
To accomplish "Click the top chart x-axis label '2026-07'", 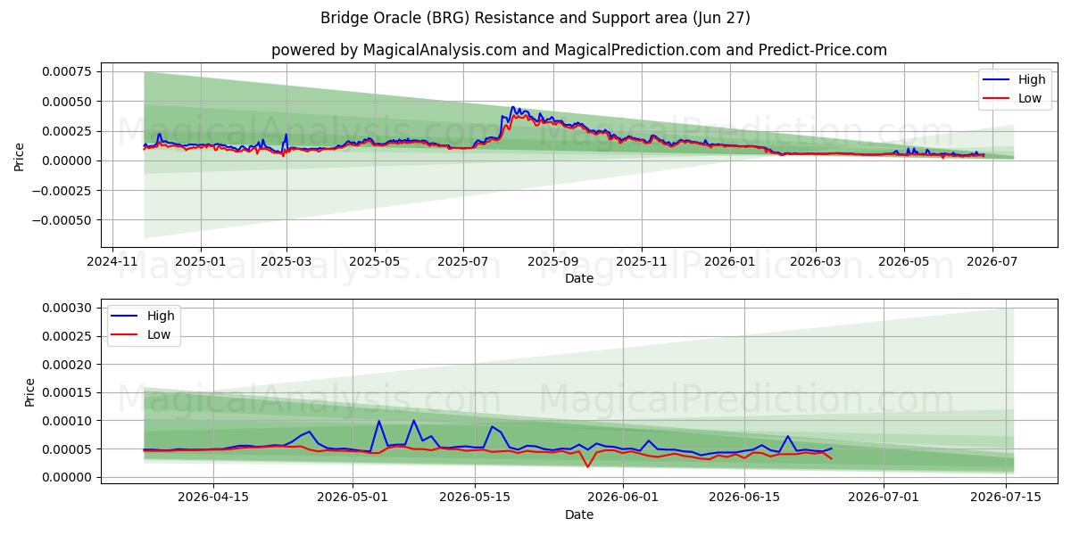I will coord(992,263).
